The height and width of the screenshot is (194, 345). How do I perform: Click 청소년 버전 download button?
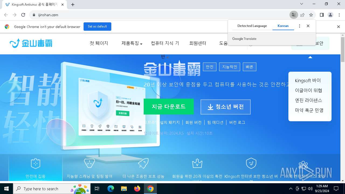(x=226, y=107)
